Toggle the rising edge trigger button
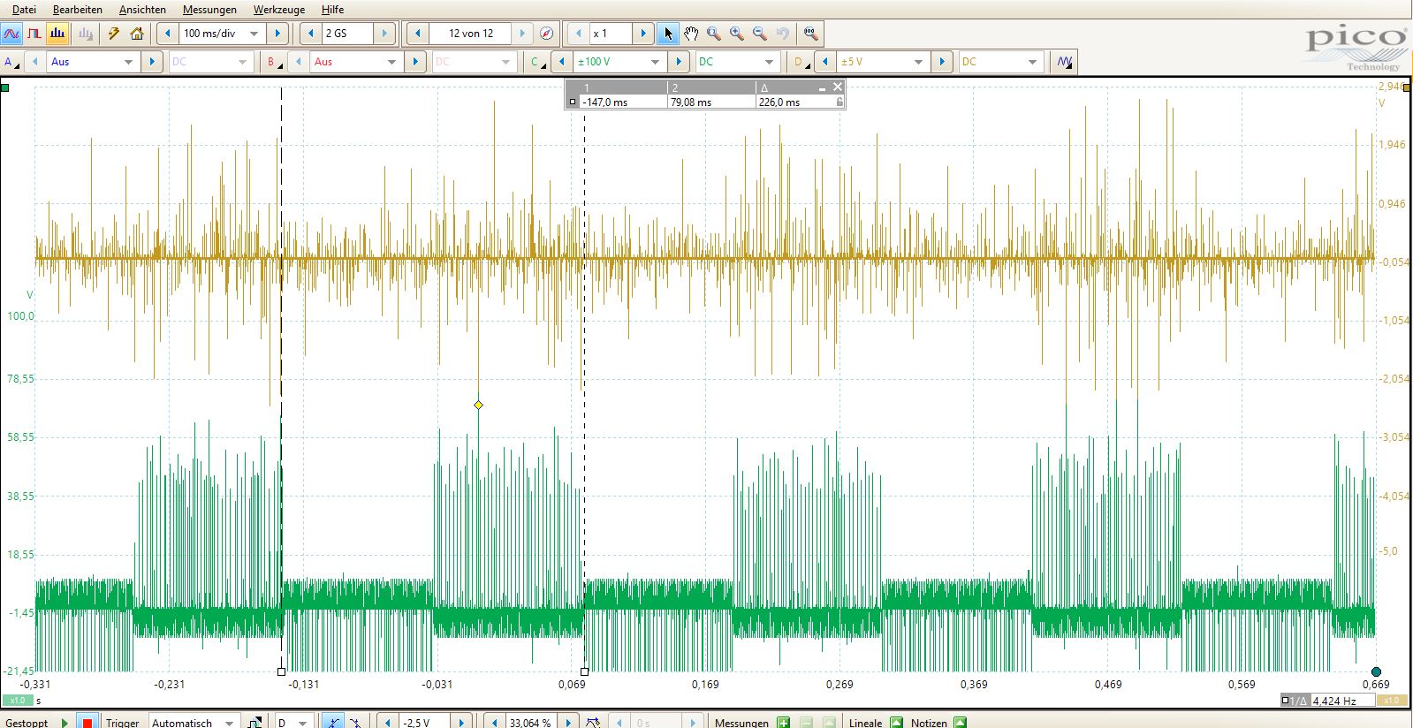Screen dimensions: 1413x728 click(332, 722)
